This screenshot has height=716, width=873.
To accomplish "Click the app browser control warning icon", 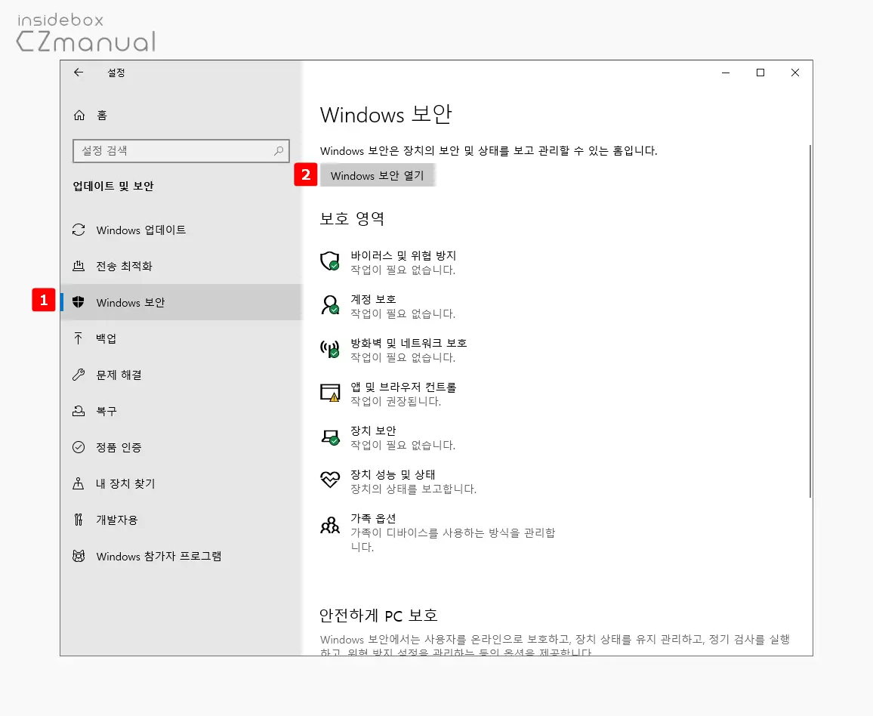I will tap(329, 393).
